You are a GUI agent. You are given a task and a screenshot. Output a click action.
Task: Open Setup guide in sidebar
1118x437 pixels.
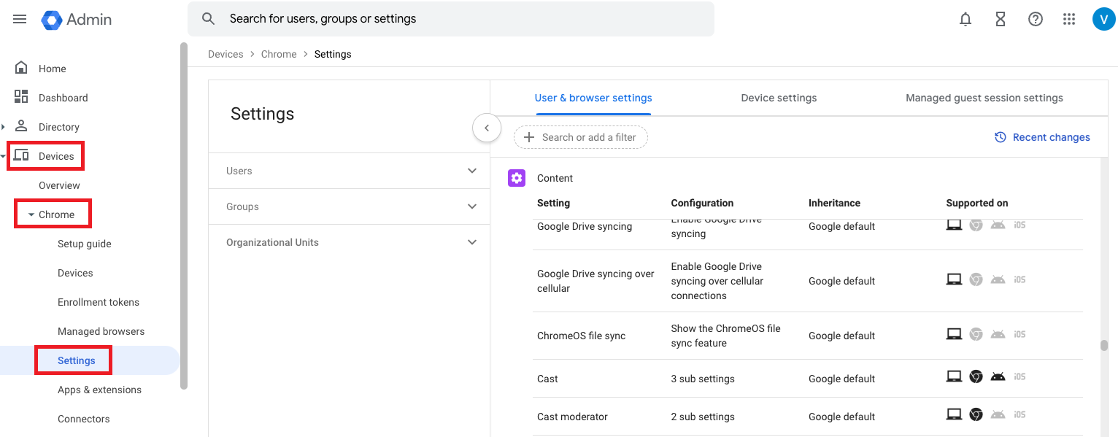[x=85, y=244]
